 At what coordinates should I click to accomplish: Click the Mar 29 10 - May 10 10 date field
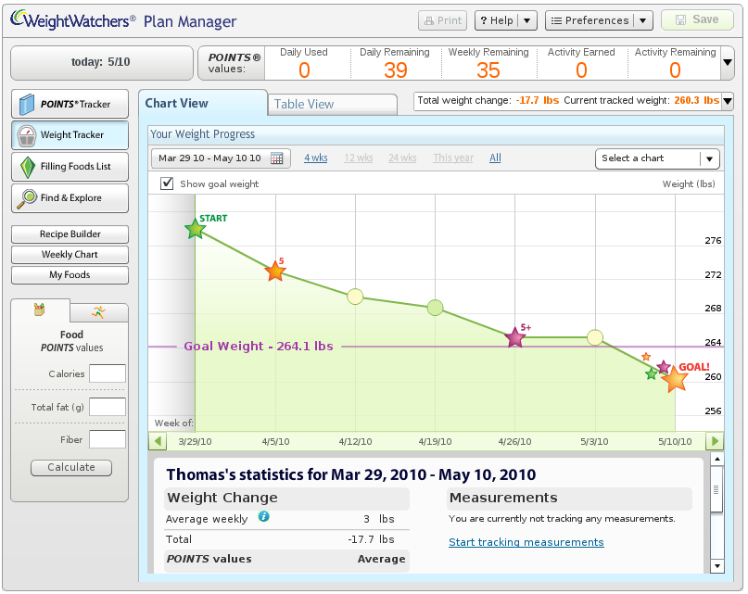tap(221, 158)
